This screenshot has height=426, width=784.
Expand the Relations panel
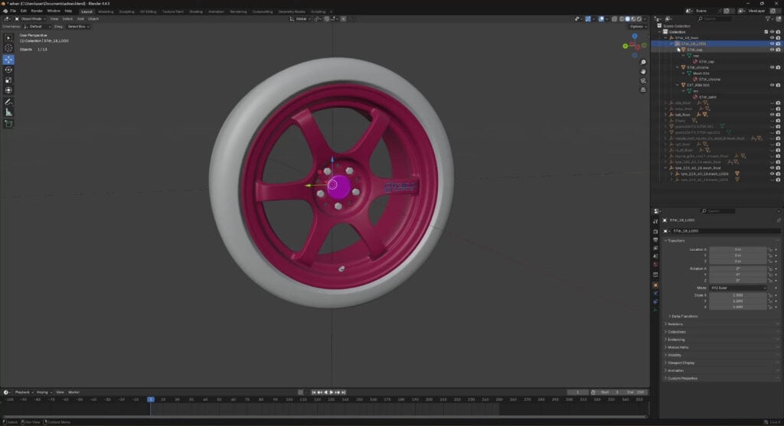coord(674,324)
